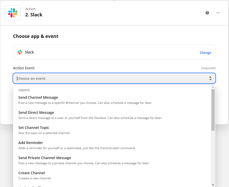Click the small Slack icon beside Change
This screenshot has width=229, height=187.
pyautogui.click(x=20, y=52)
